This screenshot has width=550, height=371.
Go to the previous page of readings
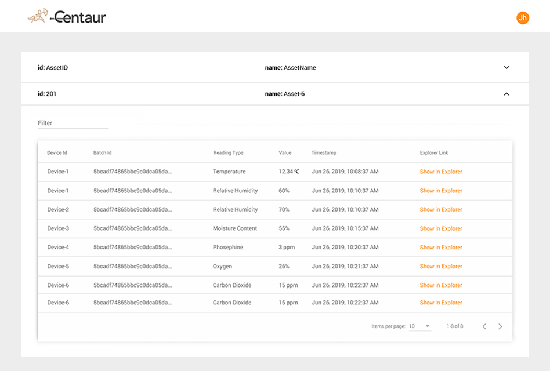484,326
